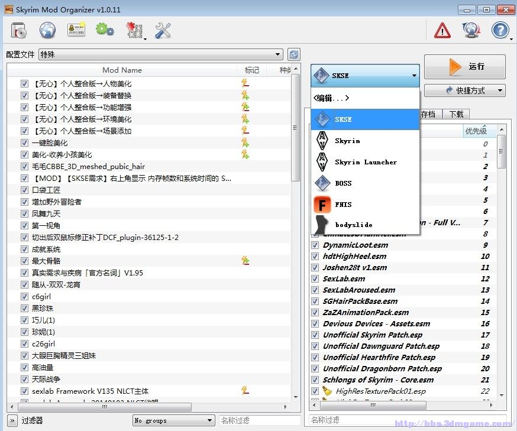Uncheck 【无心】个人整合版→人物美化 mod
517x431 pixels.
[24, 83]
